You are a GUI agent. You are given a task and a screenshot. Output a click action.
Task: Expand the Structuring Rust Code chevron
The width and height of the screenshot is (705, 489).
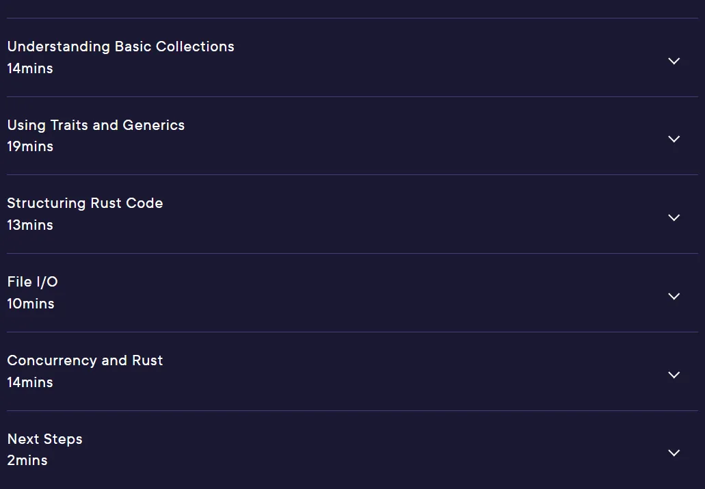click(x=674, y=217)
